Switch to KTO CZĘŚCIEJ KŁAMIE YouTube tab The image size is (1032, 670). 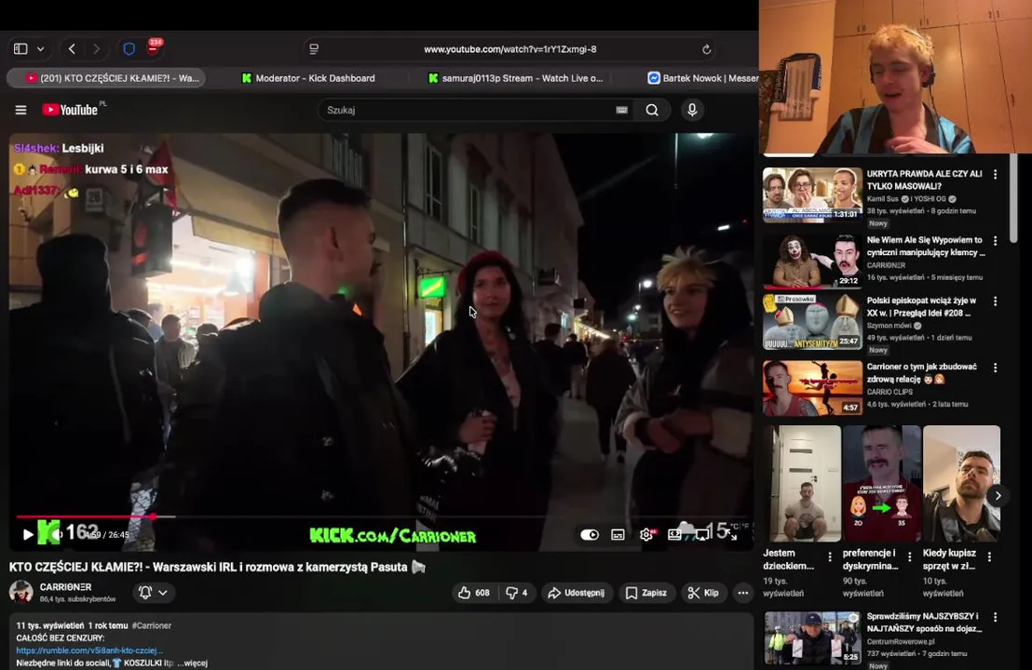coord(106,77)
